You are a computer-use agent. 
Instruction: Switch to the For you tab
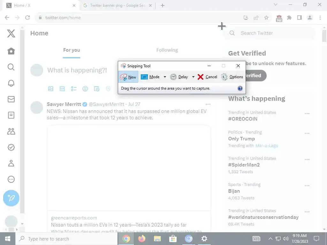(72, 50)
